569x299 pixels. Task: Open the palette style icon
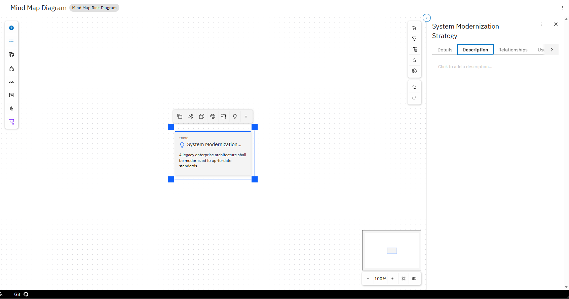(x=213, y=116)
